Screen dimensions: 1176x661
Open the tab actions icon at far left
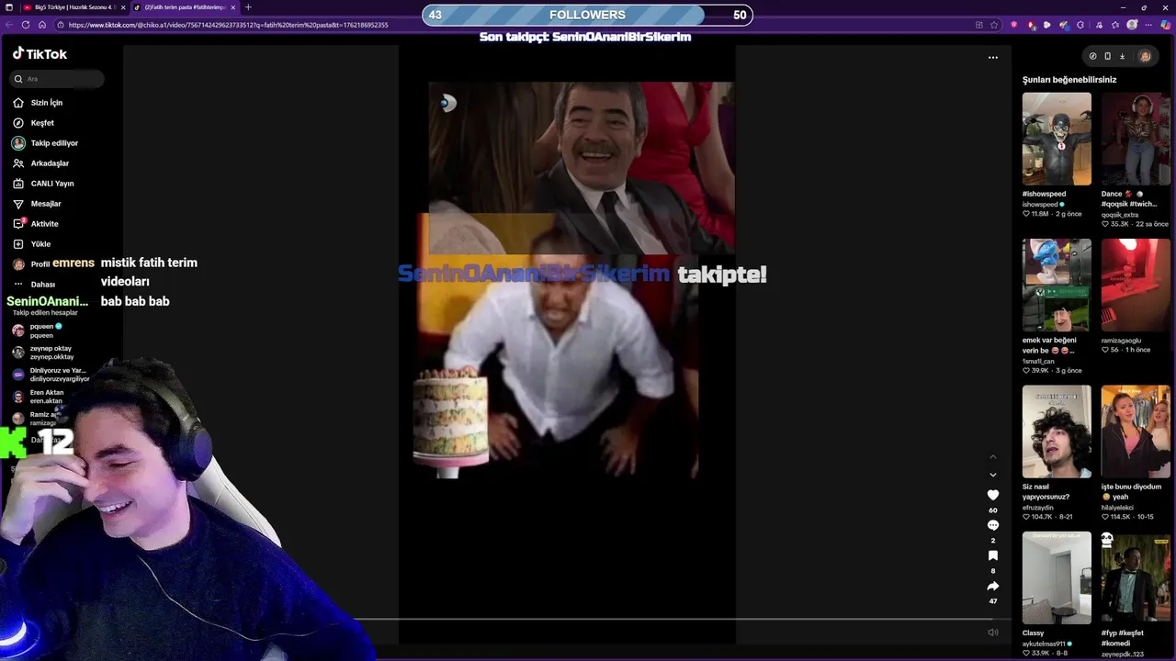click(9, 7)
